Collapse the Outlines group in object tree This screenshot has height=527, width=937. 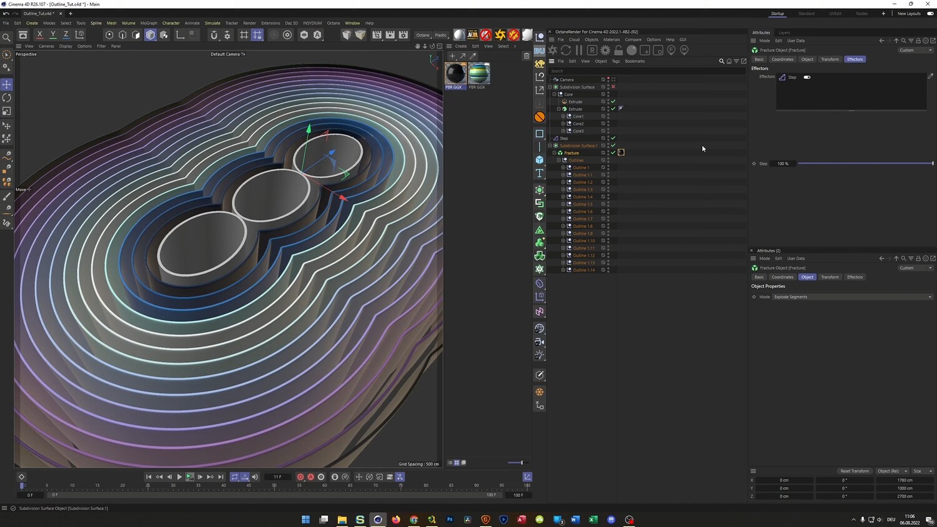558,160
